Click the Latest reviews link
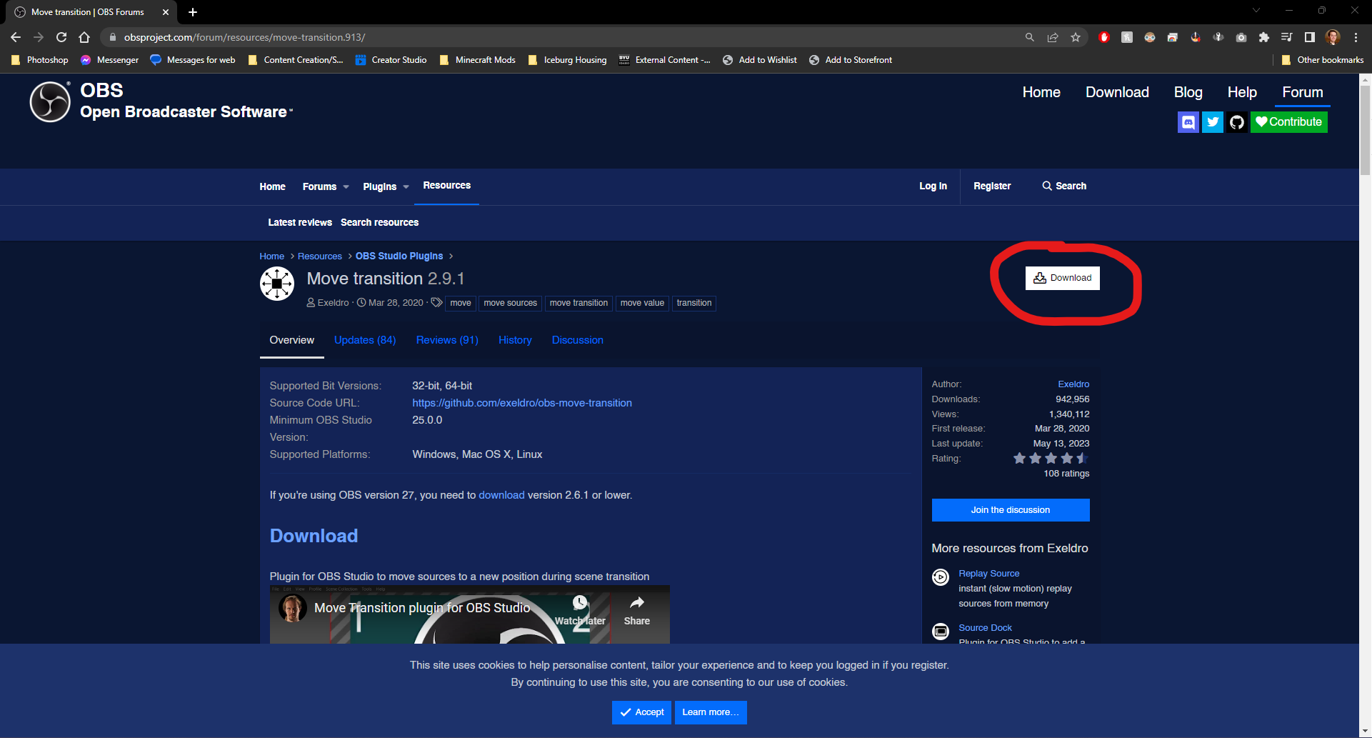Screen dimensions: 1372x738 point(300,223)
